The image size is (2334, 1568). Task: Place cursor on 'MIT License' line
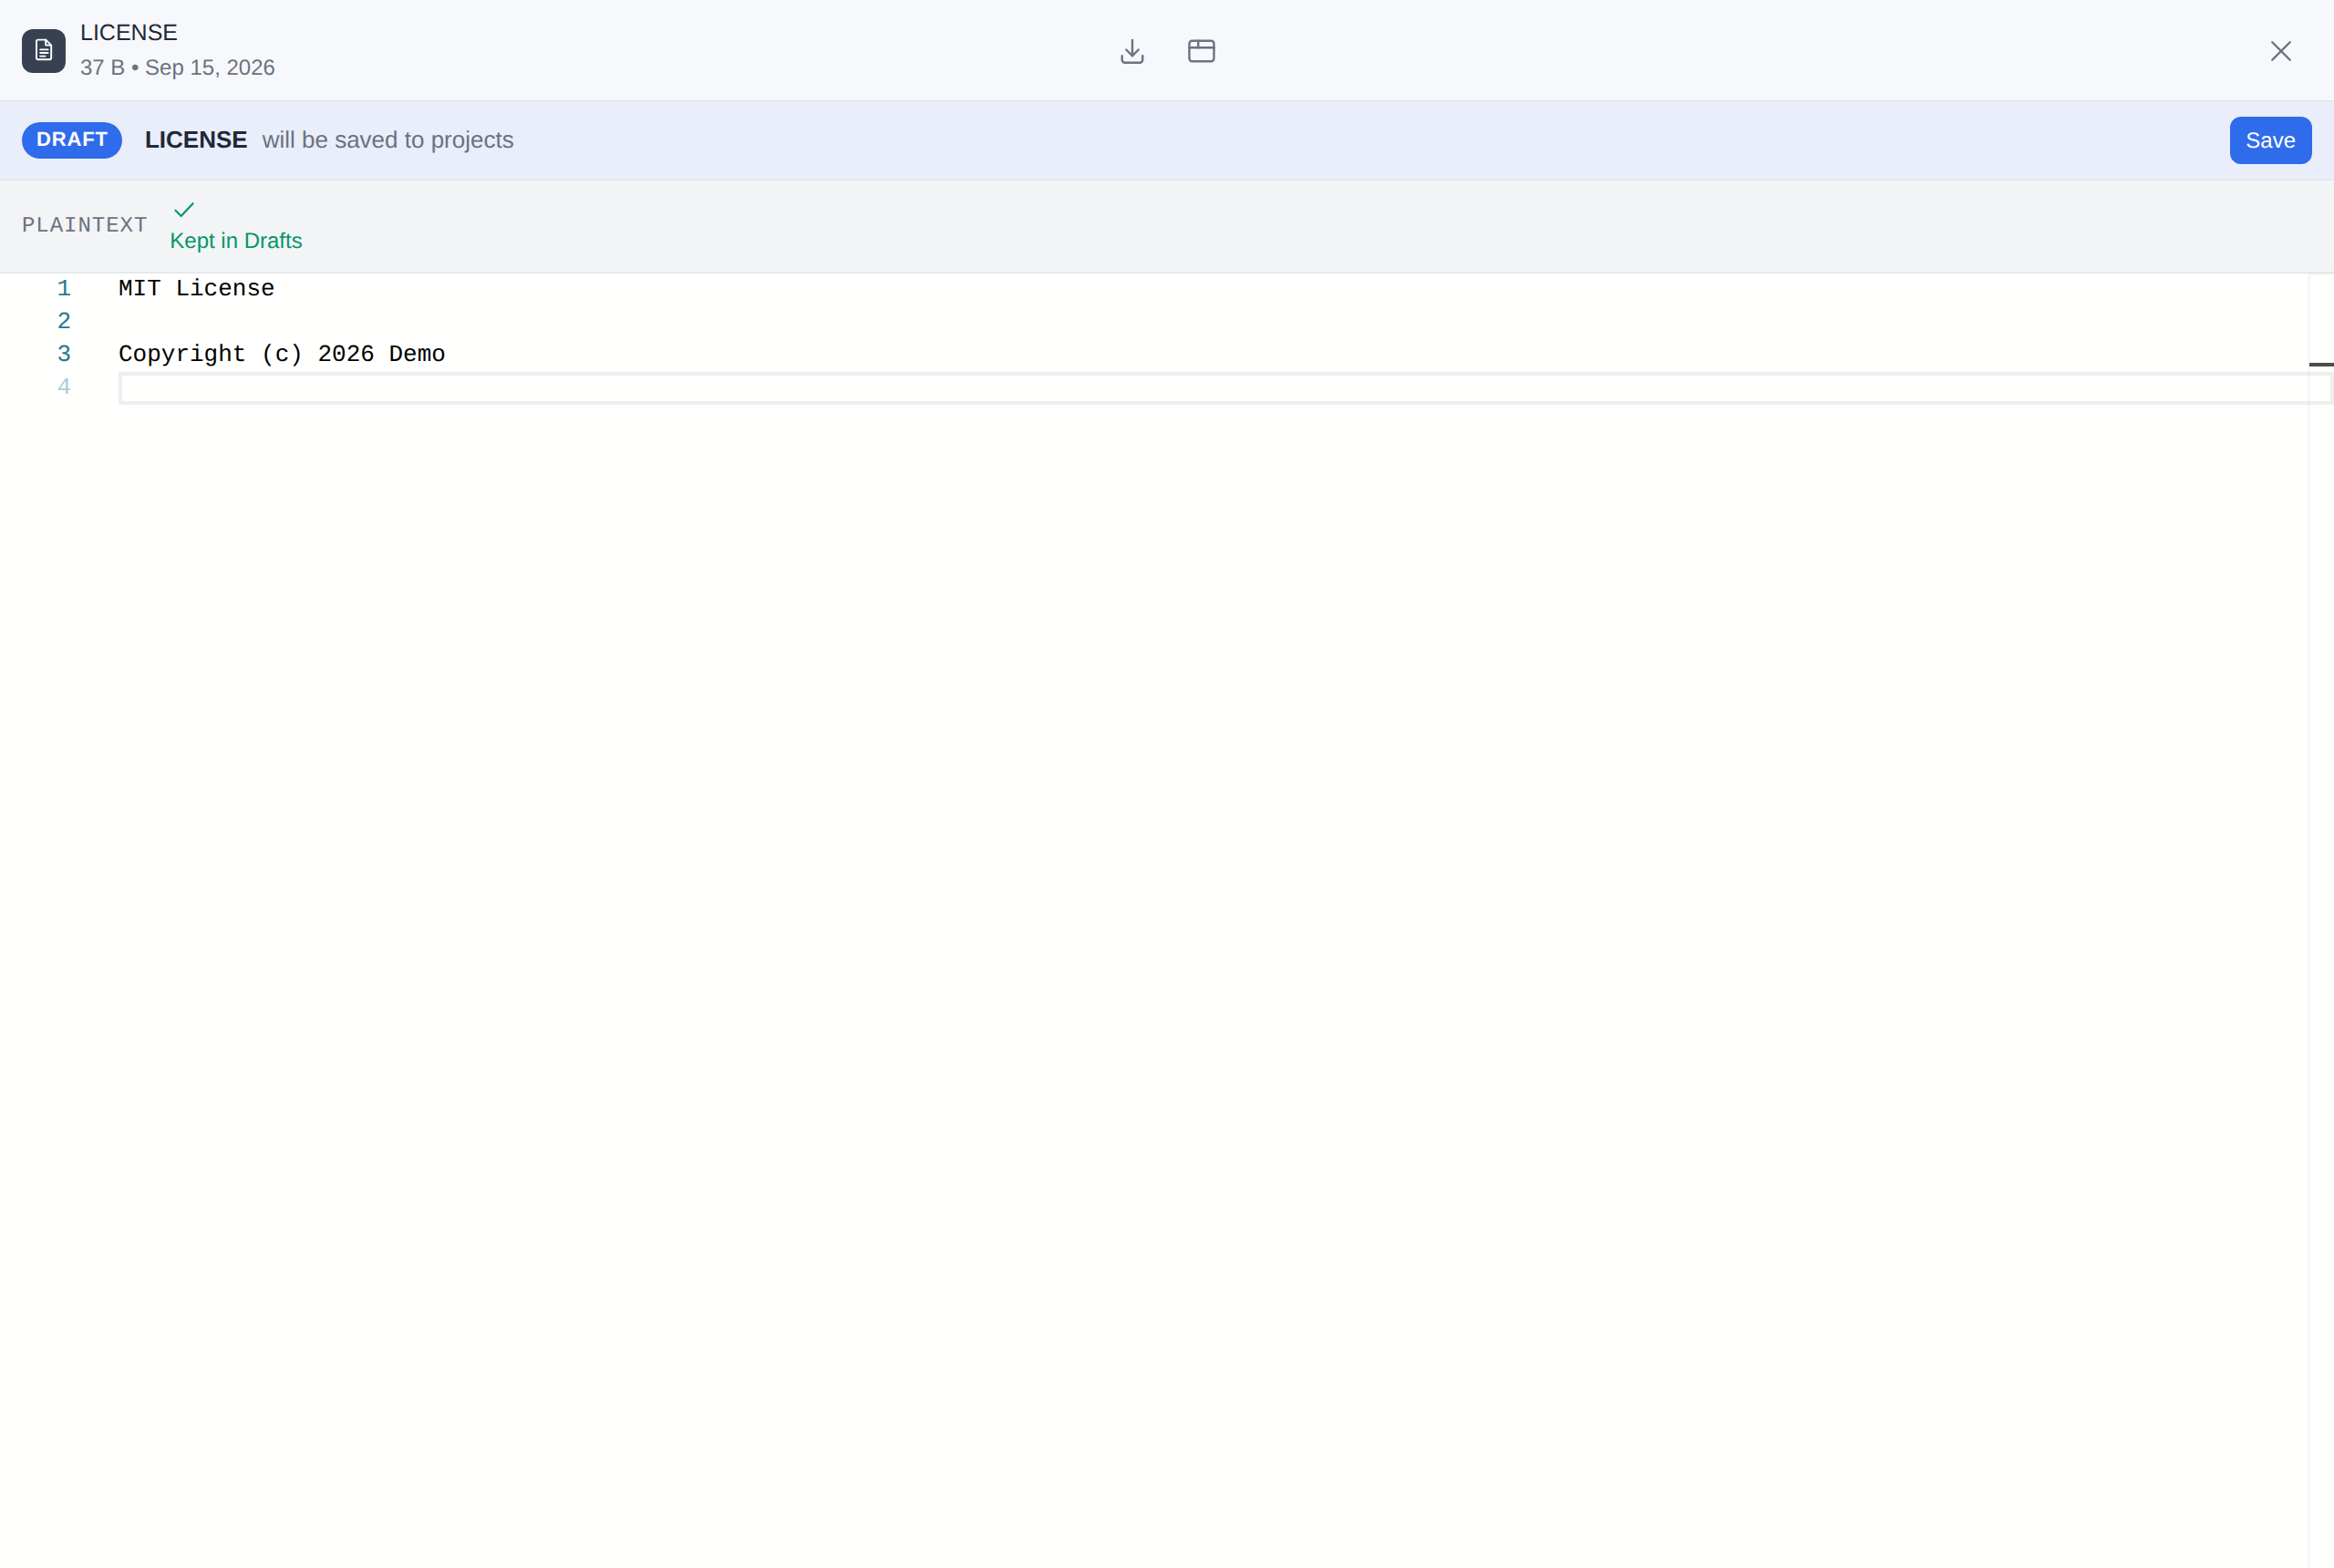point(196,288)
